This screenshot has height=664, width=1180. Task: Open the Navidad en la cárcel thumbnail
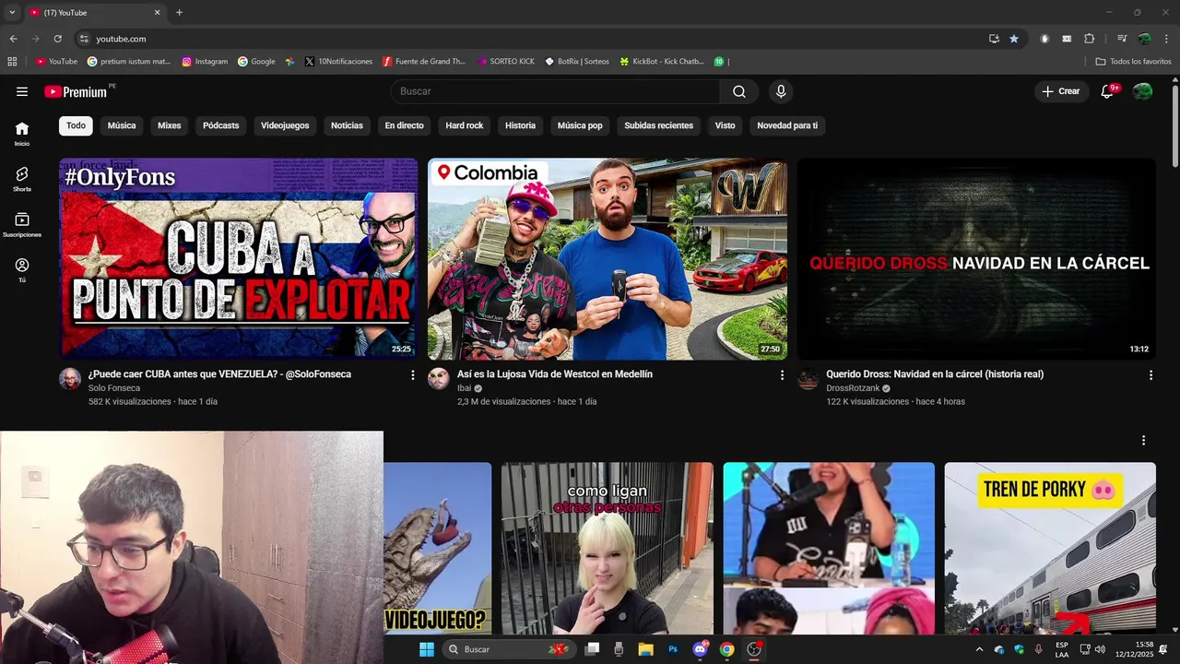[976, 259]
